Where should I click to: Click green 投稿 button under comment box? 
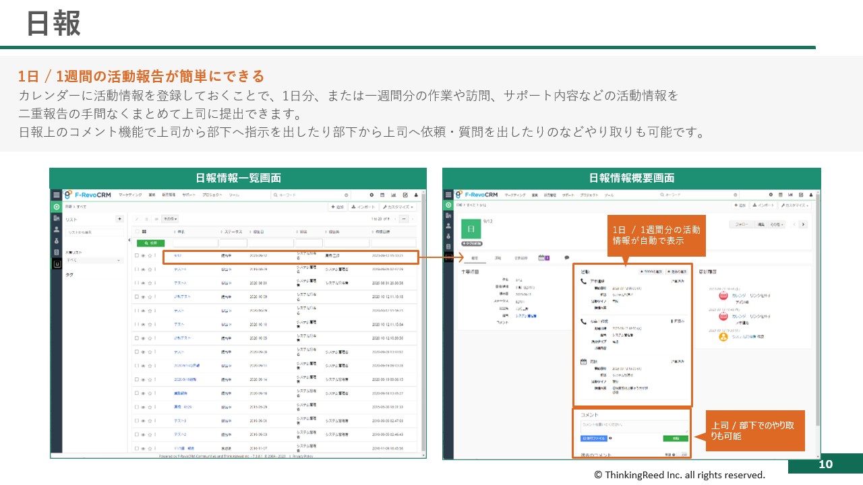[676, 439]
